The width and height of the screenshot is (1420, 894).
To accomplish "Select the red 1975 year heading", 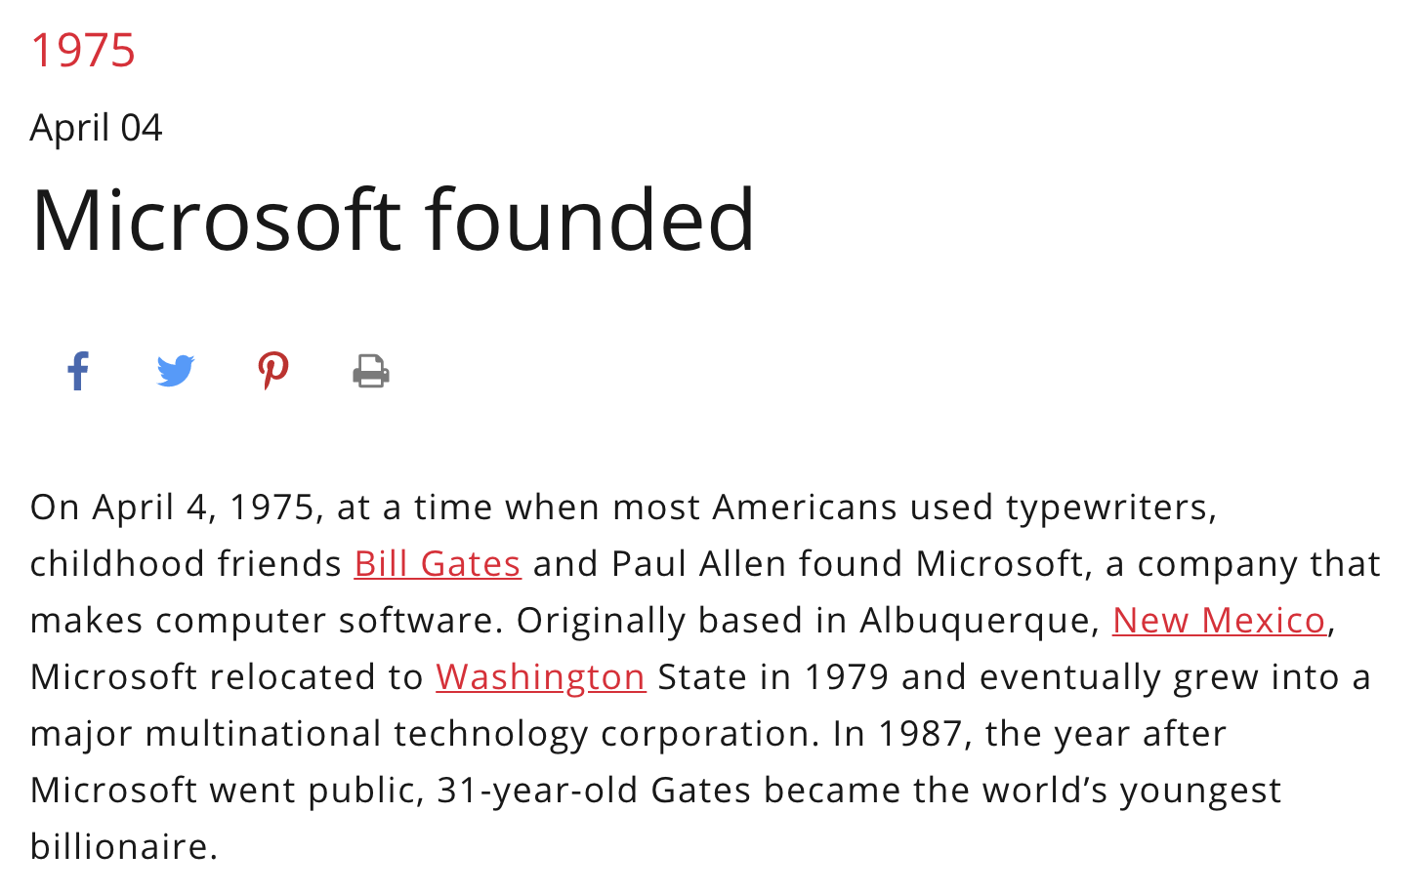I will pyautogui.click(x=83, y=50).
